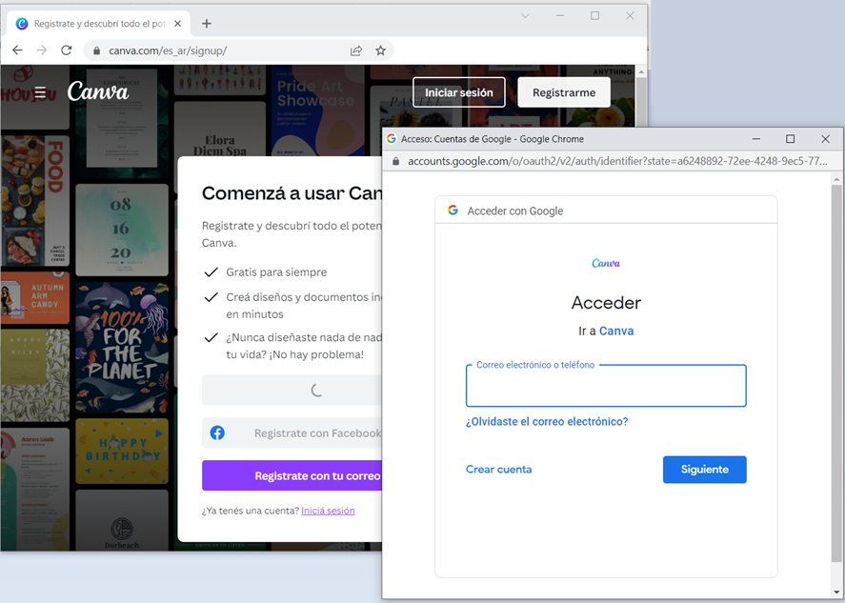This screenshot has height=603, width=845.
Task: Open the Food poster template
Action: (x=35, y=200)
